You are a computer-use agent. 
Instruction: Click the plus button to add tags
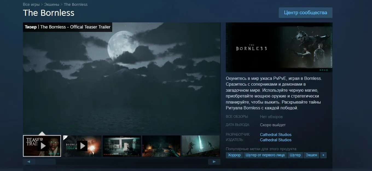coord(323,155)
